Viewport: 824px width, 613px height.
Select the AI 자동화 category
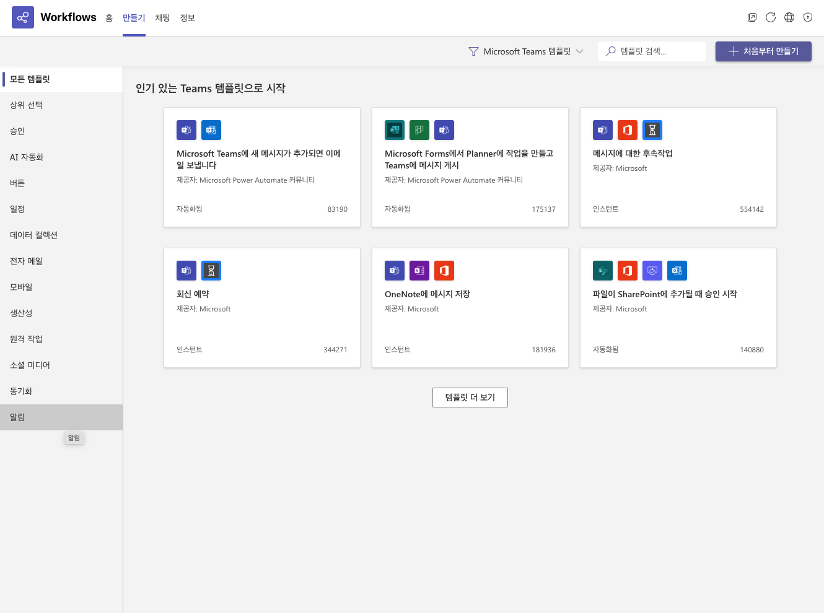point(61,157)
